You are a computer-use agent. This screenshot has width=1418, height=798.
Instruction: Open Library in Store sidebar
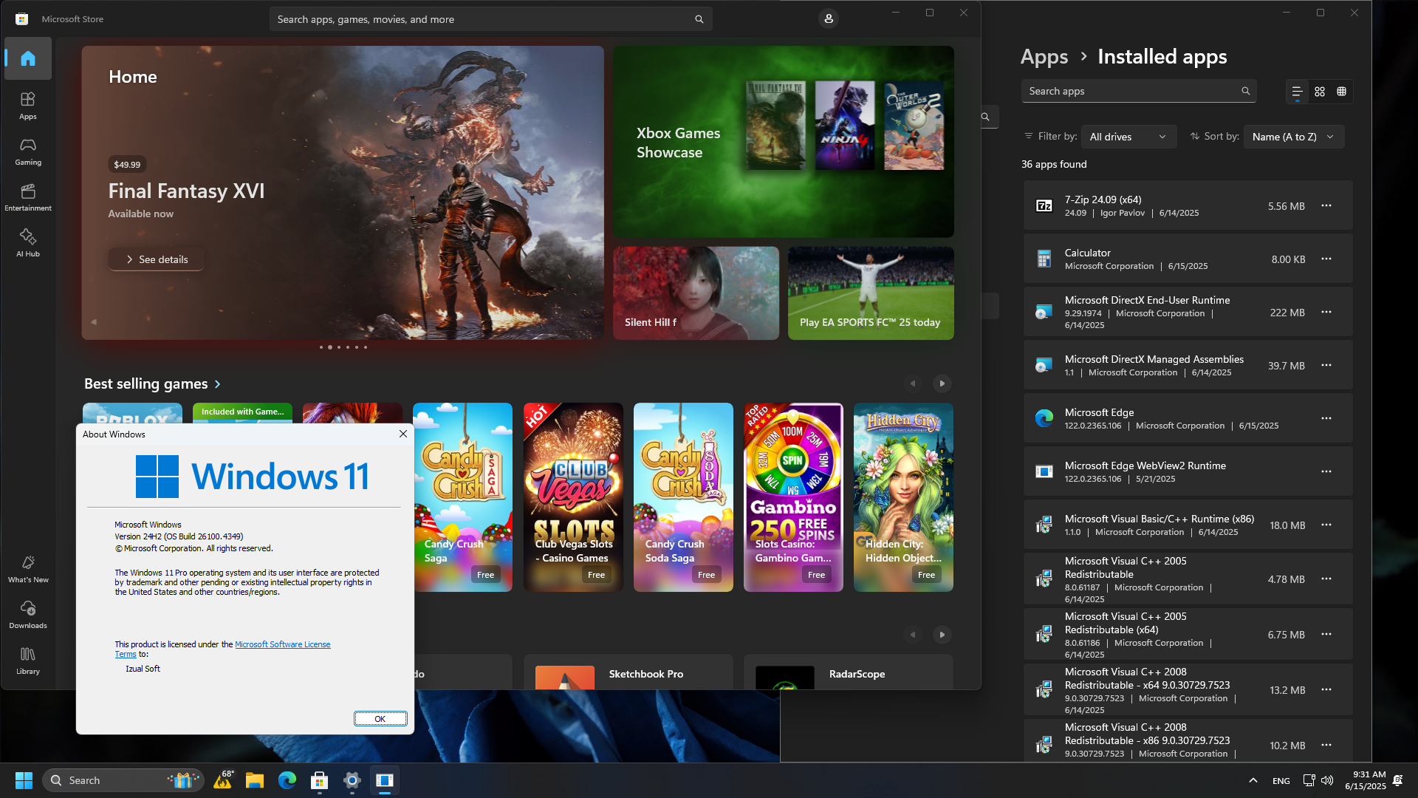tap(28, 661)
